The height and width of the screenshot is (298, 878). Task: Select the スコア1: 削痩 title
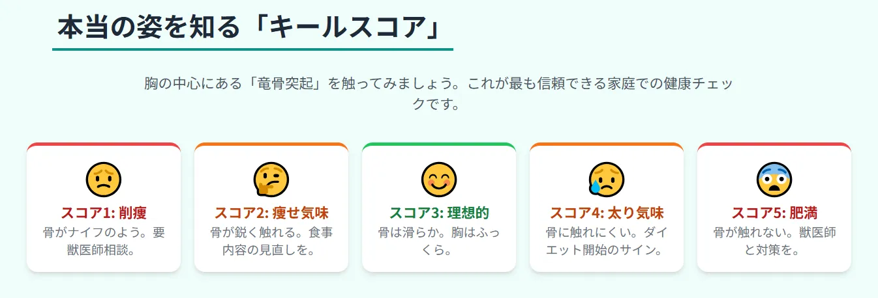(104, 213)
